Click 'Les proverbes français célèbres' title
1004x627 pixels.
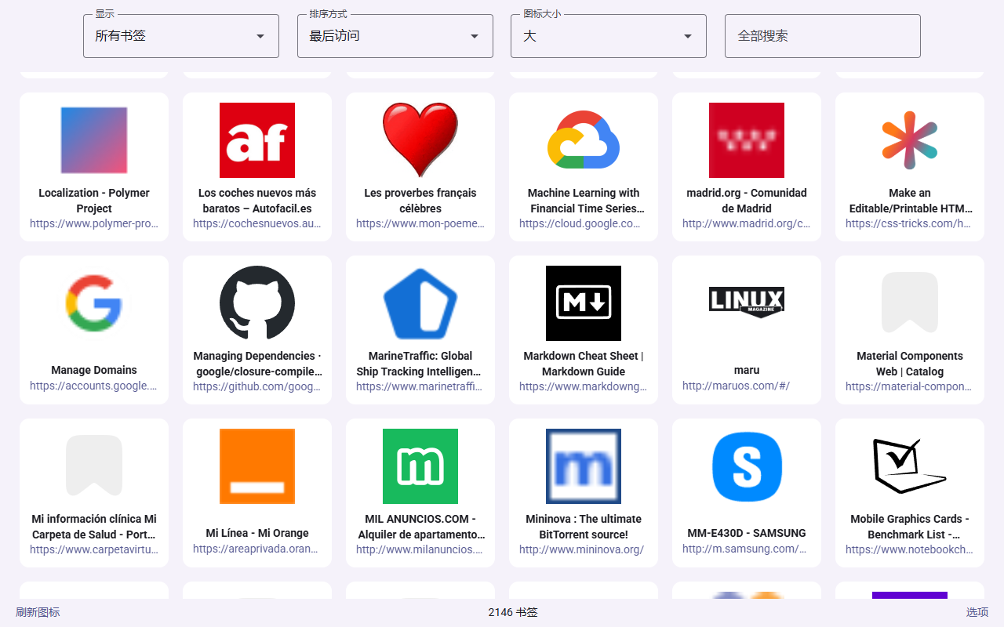[x=420, y=201]
